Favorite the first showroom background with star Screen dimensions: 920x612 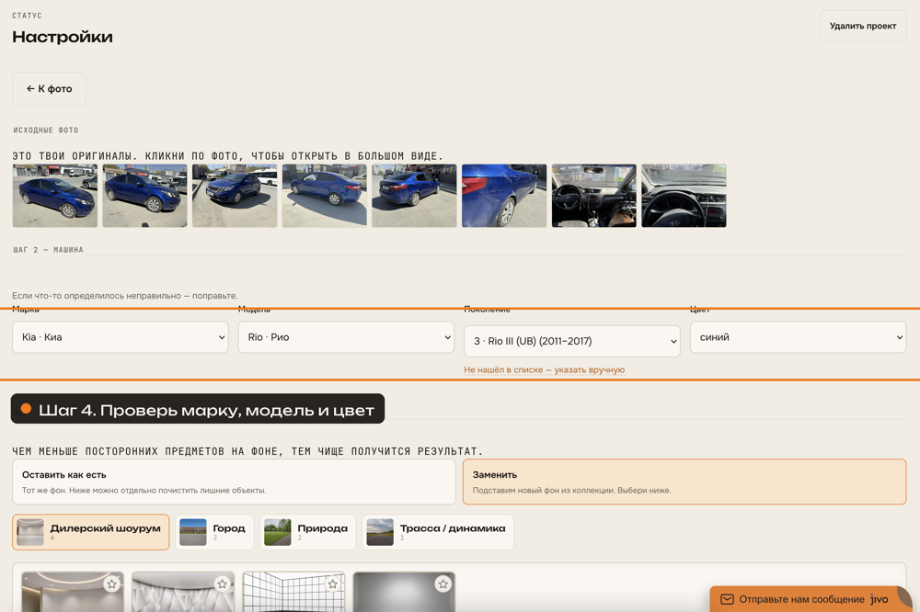pyautogui.click(x=111, y=584)
